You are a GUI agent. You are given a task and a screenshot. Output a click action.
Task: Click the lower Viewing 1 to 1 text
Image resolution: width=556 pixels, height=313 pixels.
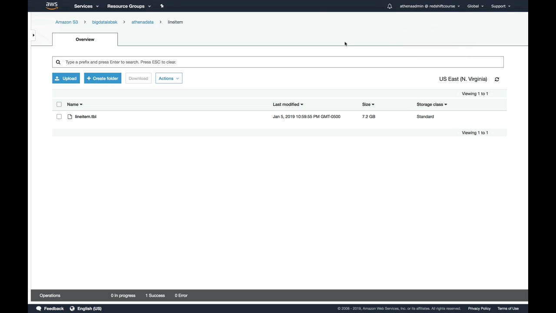pyautogui.click(x=475, y=133)
